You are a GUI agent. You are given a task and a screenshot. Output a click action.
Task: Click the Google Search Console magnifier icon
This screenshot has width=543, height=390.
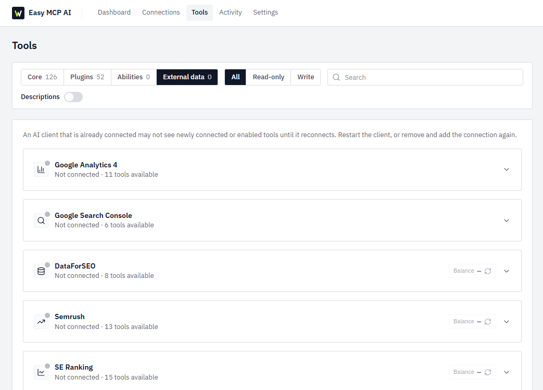tap(41, 221)
